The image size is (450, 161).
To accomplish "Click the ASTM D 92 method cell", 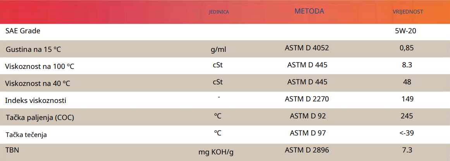I will [308, 116].
